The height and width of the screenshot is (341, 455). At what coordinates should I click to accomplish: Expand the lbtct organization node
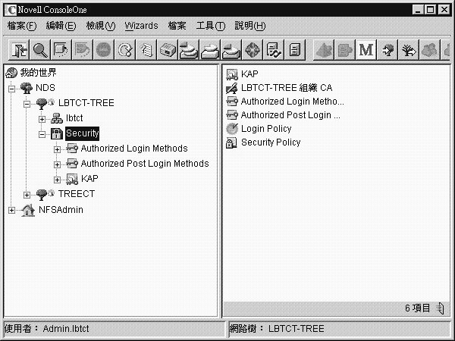coord(42,119)
